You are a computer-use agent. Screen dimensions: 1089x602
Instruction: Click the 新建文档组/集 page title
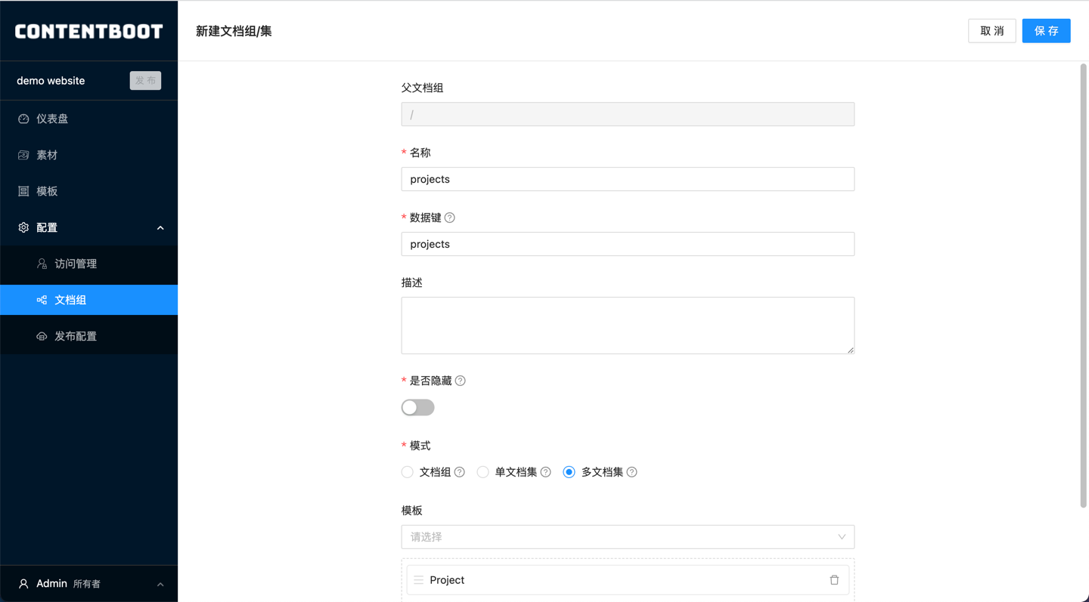[234, 31]
